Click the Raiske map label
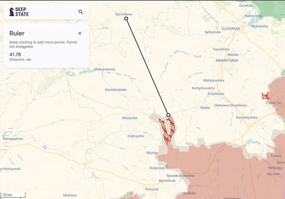Screen dimensions: 285x199 (205, 108)
